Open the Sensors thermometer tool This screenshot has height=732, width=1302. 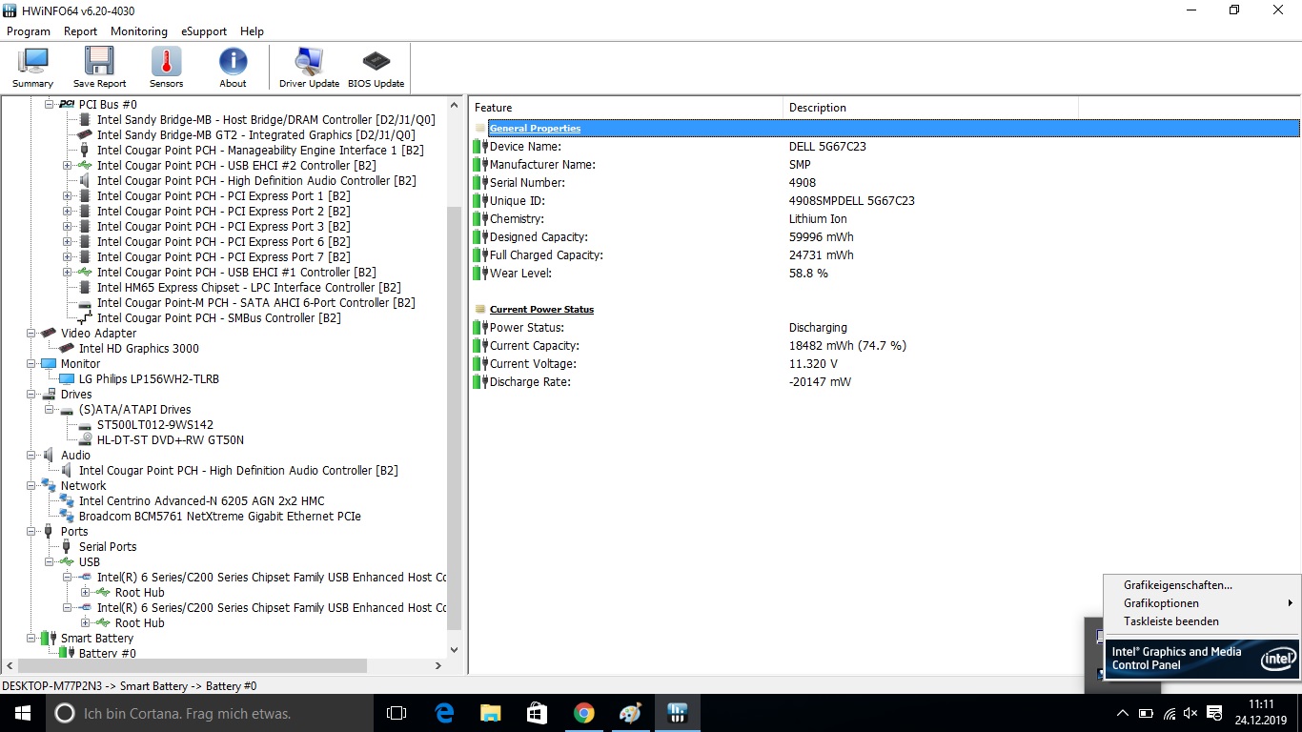pyautogui.click(x=166, y=68)
